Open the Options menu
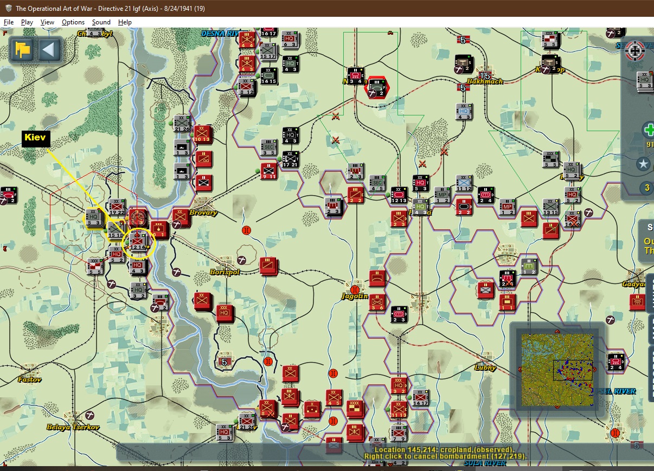Screen dimensions: 654x471 pos(73,22)
